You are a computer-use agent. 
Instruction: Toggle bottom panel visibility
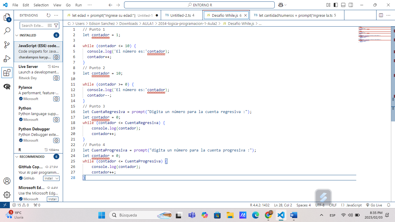[x=343, y=5]
